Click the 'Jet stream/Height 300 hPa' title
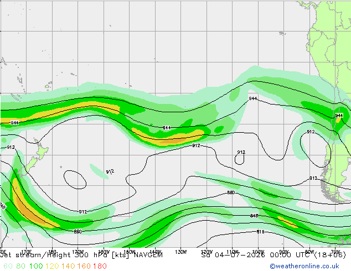 click(x=55, y=255)
